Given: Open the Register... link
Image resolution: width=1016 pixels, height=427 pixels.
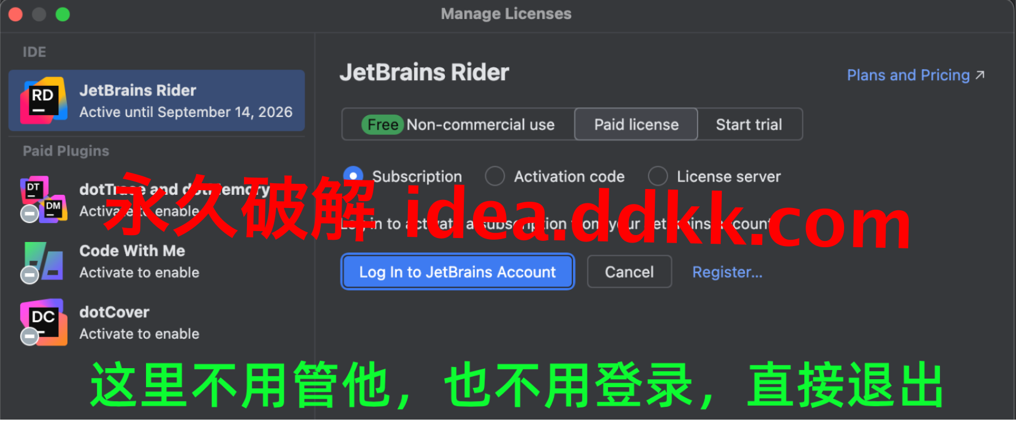Looking at the screenshot, I should (x=727, y=272).
